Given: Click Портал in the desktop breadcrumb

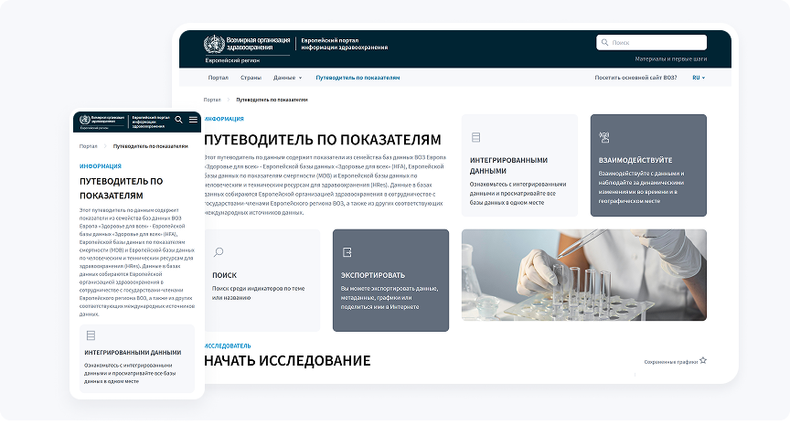Looking at the screenshot, I should (212, 99).
